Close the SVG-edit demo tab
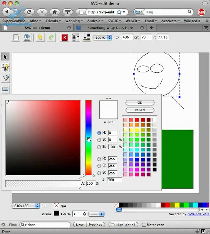Image resolution: width=210 pixels, height=234 pixels. (69, 28)
